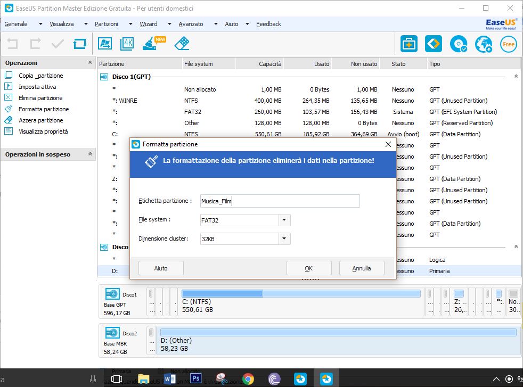Viewport: 523px width, 387px height.
Task: Open Google Chrome from the taskbar
Action: pyautogui.click(x=248, y=379)
